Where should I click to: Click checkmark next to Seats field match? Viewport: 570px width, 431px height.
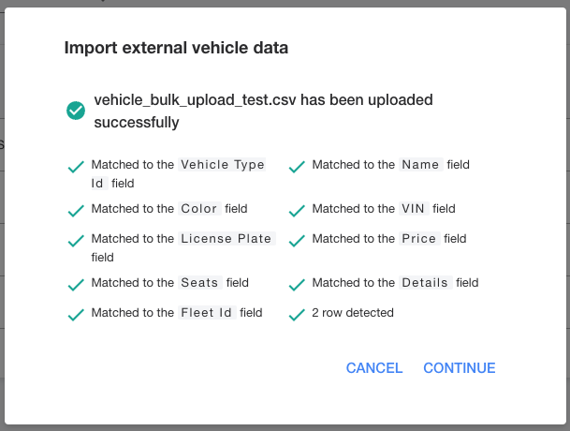(76, 285)
